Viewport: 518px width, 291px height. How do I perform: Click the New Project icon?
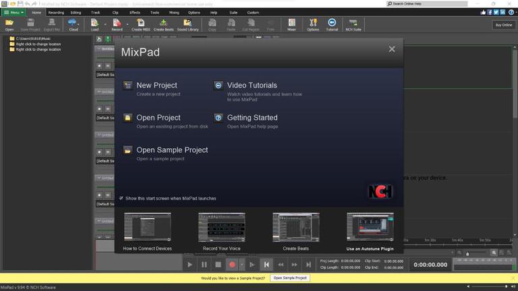click(x=127, y=86)
